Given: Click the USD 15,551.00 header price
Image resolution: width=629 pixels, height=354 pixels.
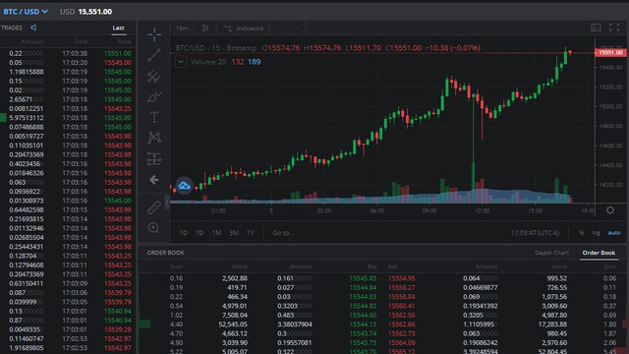Looking at the screenshot, I should 86,12.
